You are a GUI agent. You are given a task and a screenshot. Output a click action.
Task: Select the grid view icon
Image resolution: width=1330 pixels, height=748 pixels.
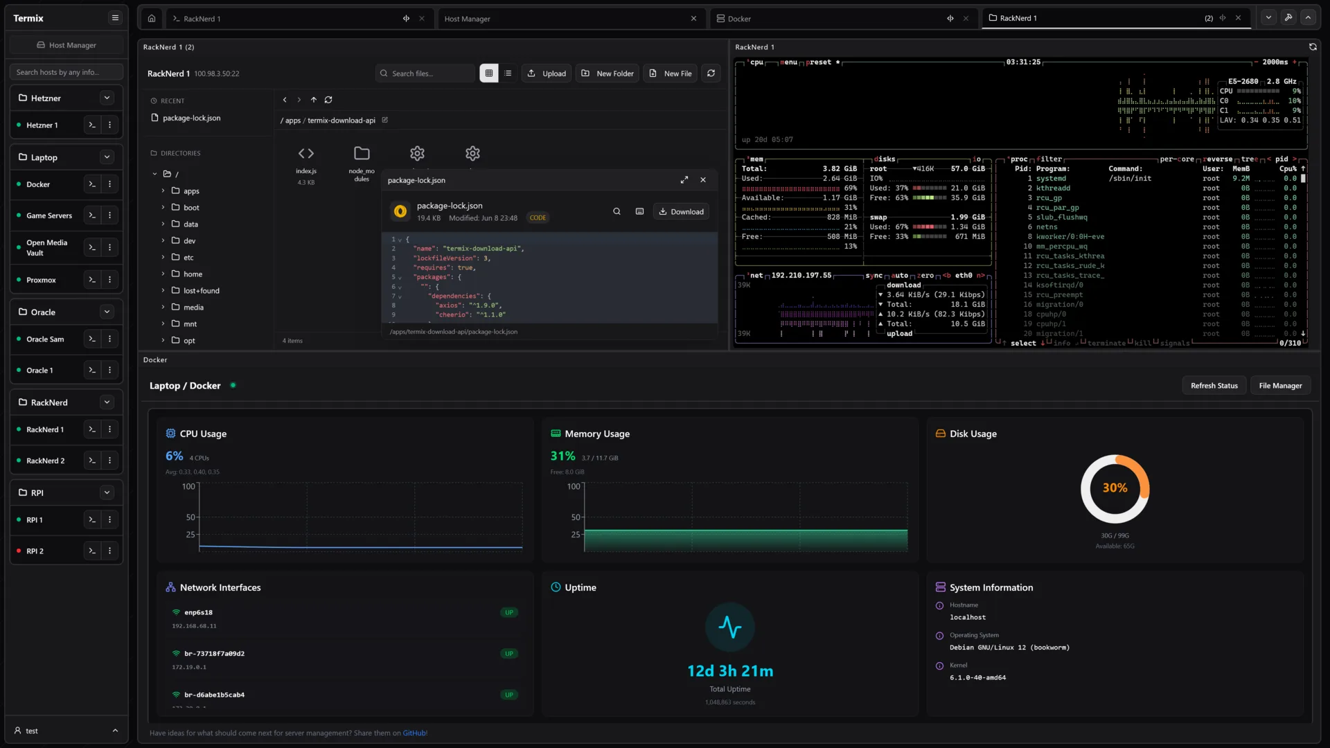click(490, 73)
